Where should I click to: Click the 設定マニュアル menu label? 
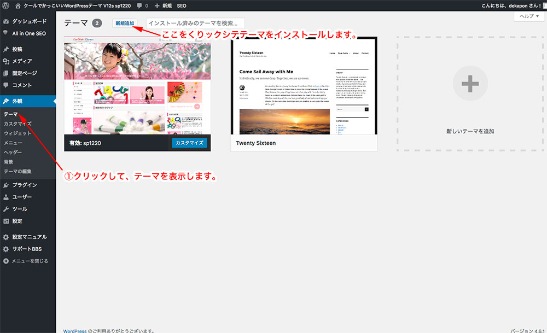pos(30,237)
